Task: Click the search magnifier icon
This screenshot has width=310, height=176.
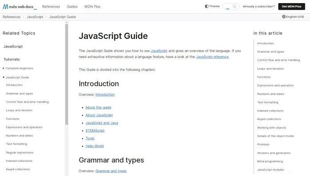Action: (x=234, y=7)
